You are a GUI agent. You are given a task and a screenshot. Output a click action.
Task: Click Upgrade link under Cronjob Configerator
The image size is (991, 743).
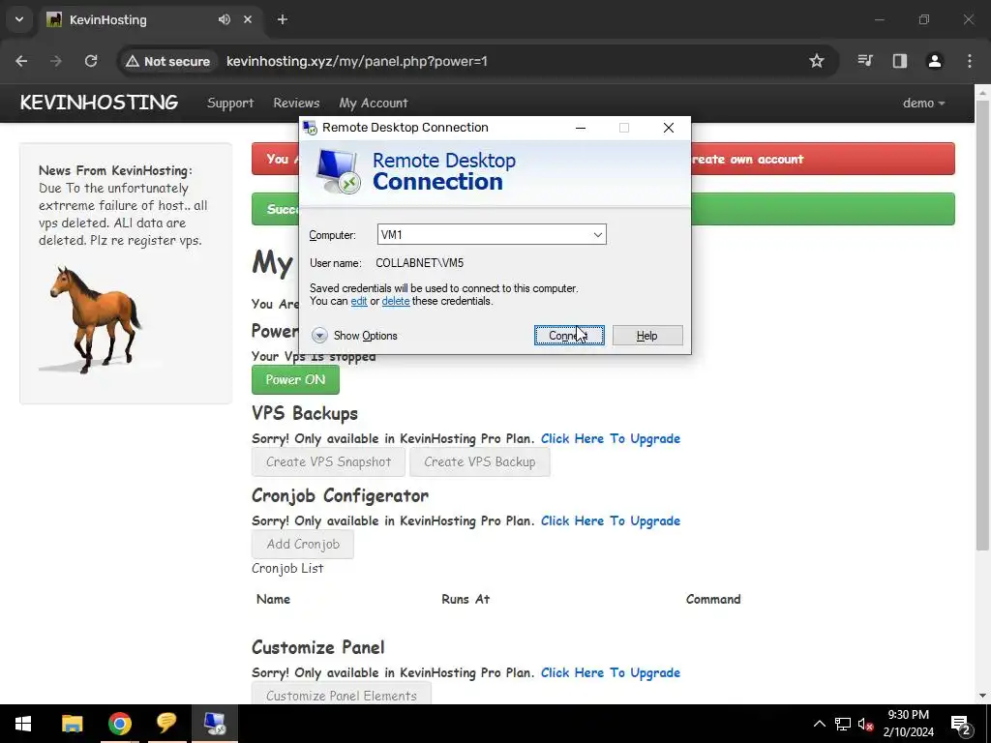click(611, 520)
